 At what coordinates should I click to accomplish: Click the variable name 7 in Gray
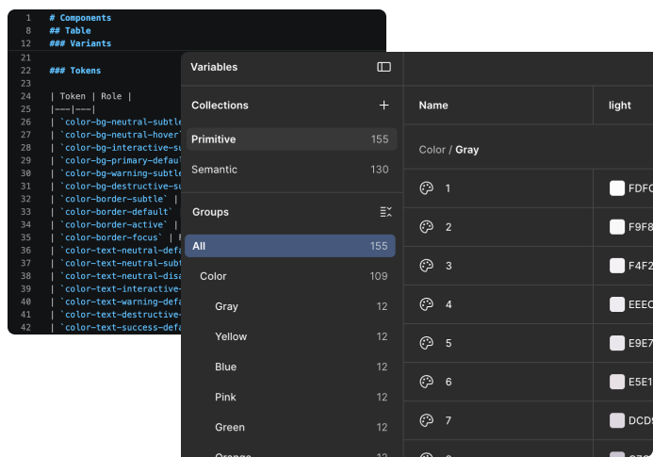point(449,421)
